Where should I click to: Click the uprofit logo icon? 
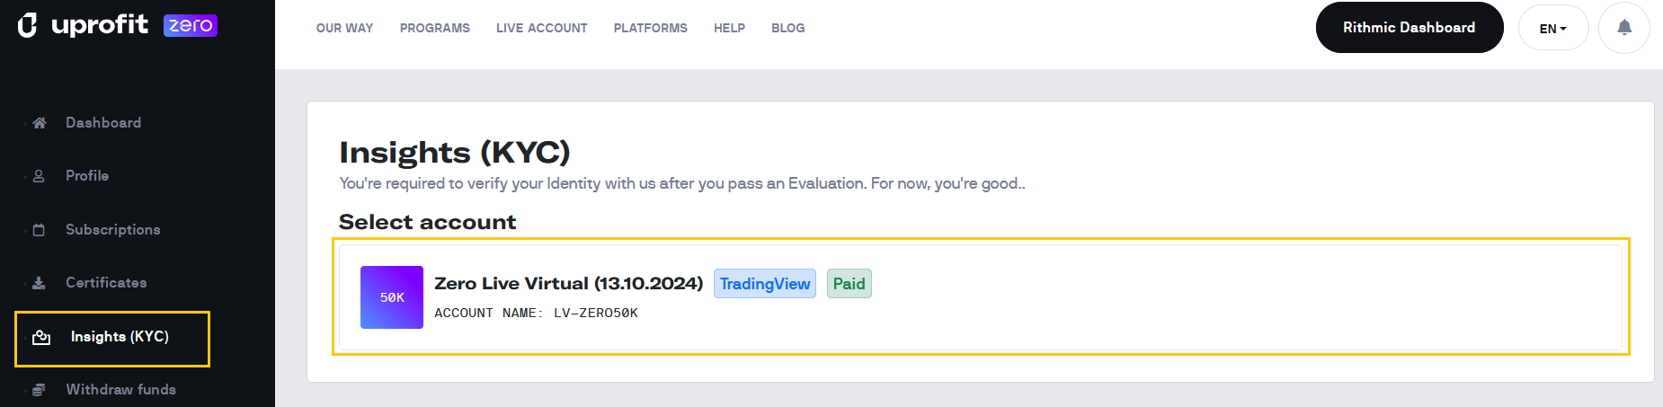tap(28, 25)
